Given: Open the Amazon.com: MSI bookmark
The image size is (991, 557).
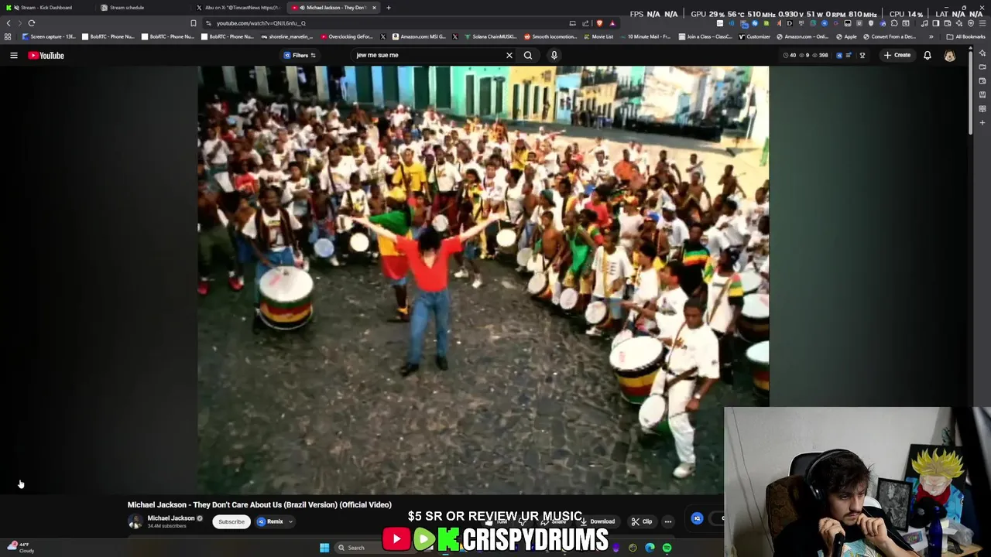Looking at the screenshot, I should [x=419, y=36].
